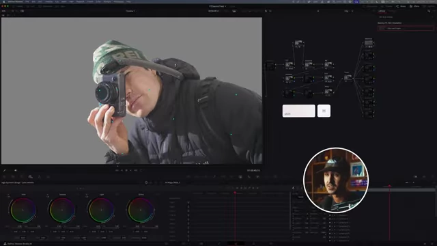Jump to first frame in viewer transport

(117, 170)
